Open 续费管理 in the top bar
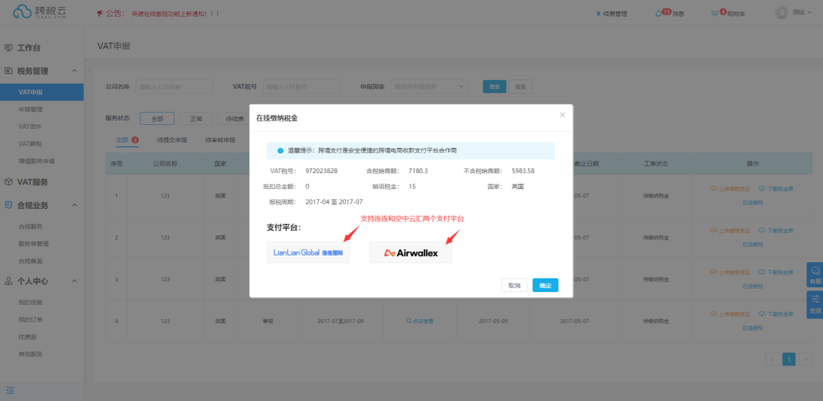This screenshot has width=823, height=401. (x=611, y=14)
